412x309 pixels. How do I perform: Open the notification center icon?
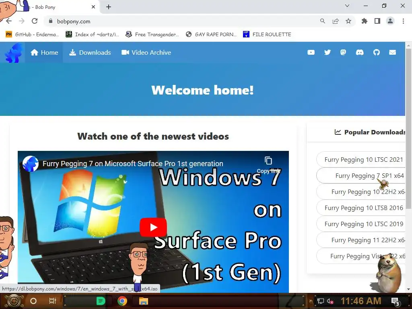pyautogui.click(x=396, y=301)
